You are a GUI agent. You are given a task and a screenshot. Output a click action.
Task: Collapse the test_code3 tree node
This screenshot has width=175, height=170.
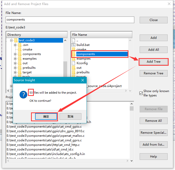pos(11,40)
